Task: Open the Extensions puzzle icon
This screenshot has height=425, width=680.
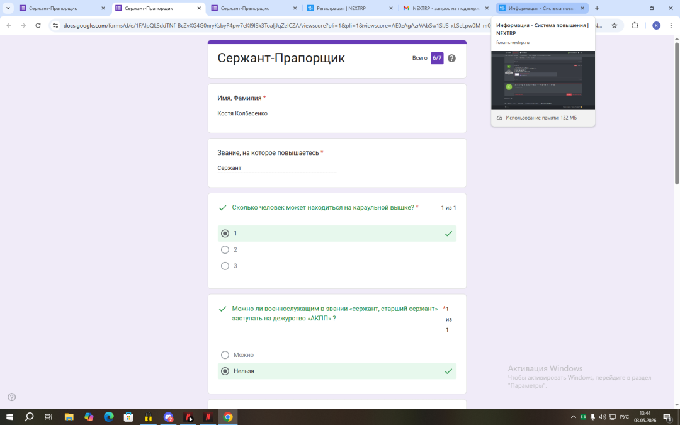Action: pyautogui.click(x=635, y=26)
